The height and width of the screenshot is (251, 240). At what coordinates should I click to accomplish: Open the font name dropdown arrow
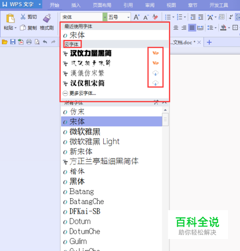[105, 17]
